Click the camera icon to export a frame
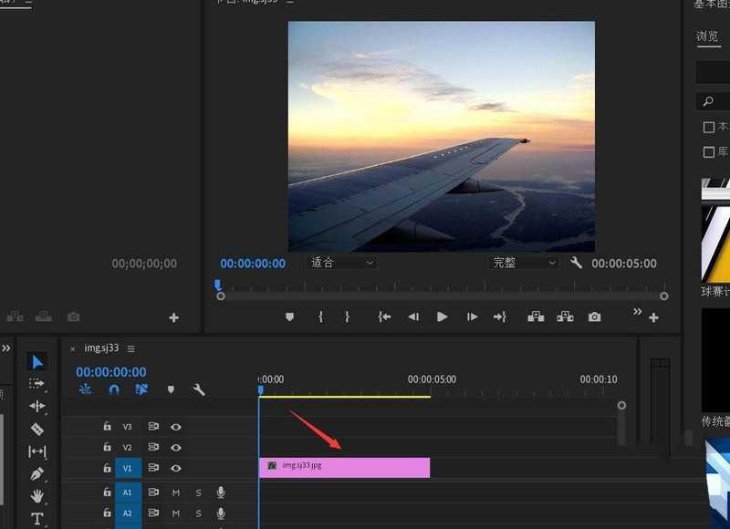 (x=594, y=316)
